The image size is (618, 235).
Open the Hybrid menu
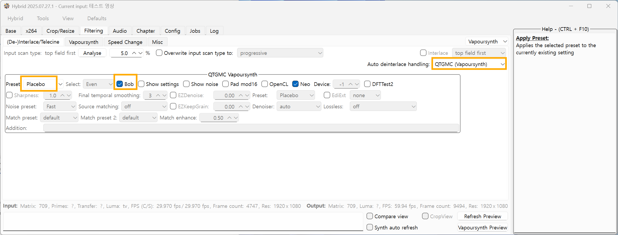click(15, 18)
